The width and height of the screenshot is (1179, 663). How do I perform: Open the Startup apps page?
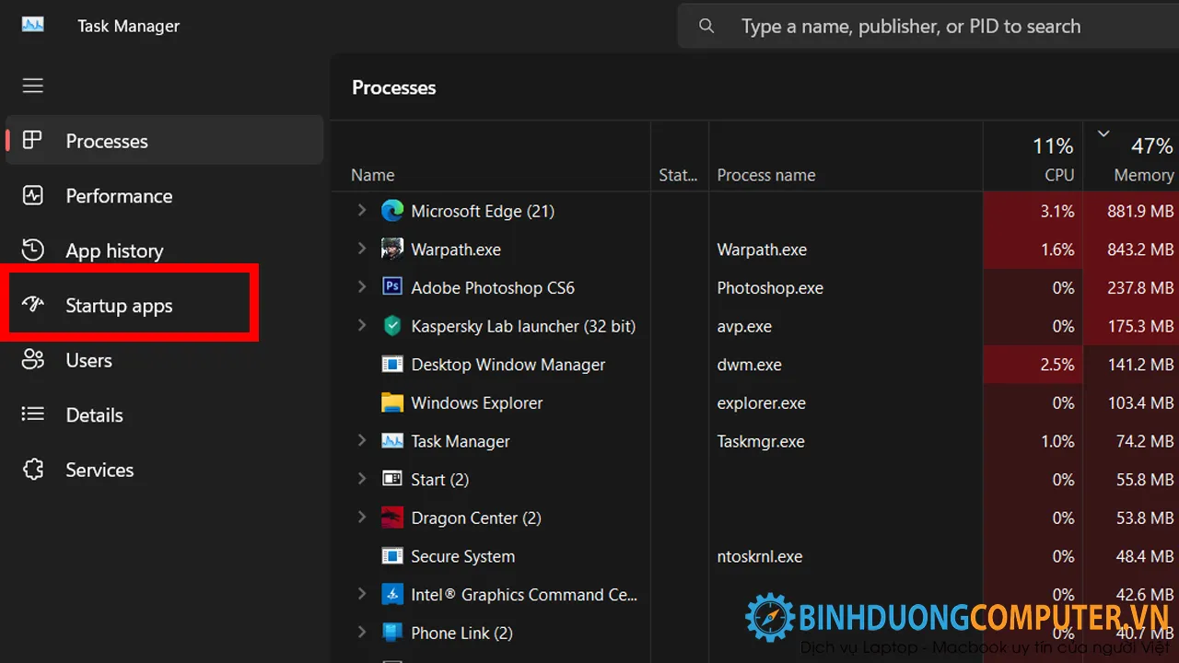click(119, 306)
